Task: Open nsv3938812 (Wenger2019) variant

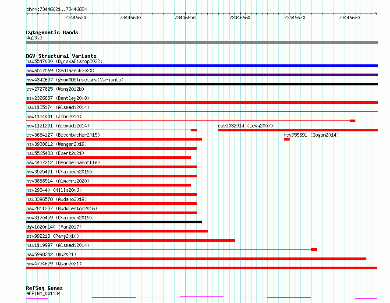Action: coord(57,144)
